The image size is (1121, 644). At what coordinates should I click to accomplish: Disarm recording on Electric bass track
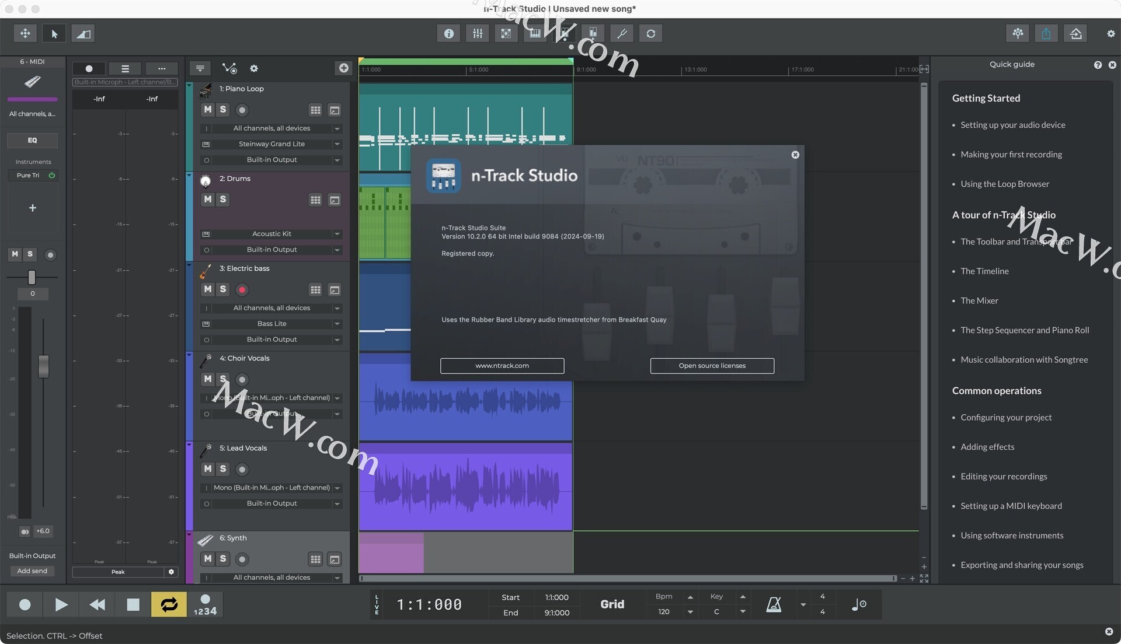click(x=242, y=289)
